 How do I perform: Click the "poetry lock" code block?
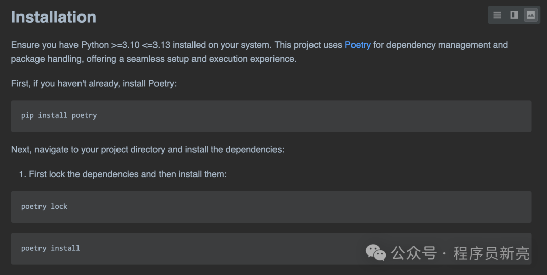(271, 207)
